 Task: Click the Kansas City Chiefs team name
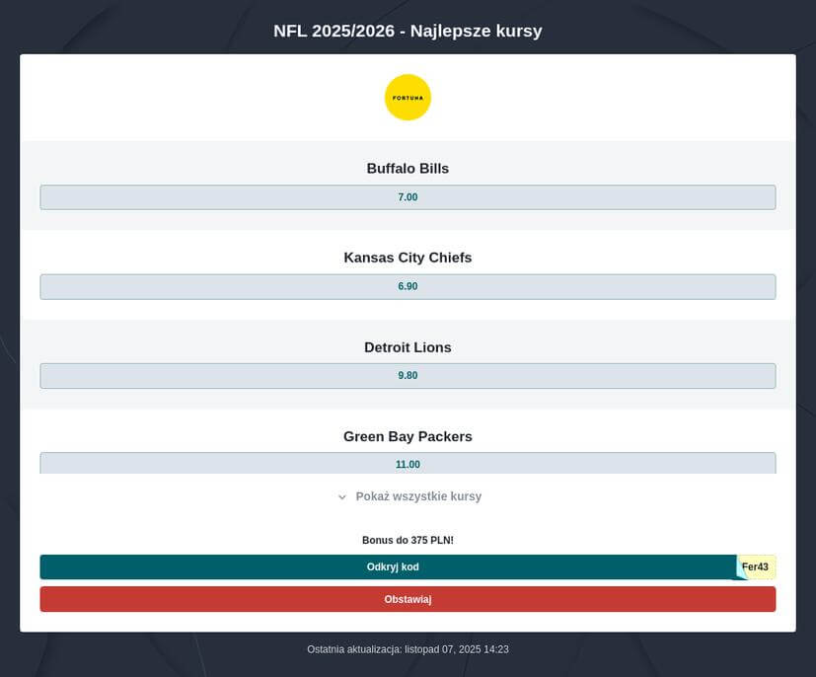(408, 258)
